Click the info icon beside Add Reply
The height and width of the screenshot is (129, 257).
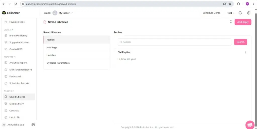click(x=231, y=21)
